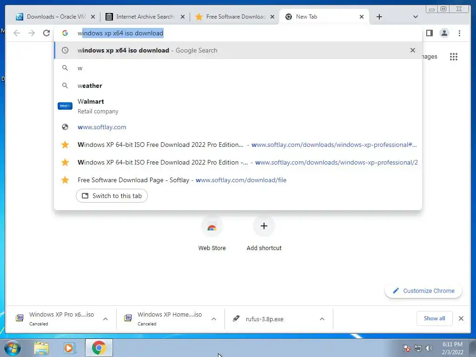Open the volume speaker tray icon
This screenshot has width=476, height=357.
[x=429, y=348]
